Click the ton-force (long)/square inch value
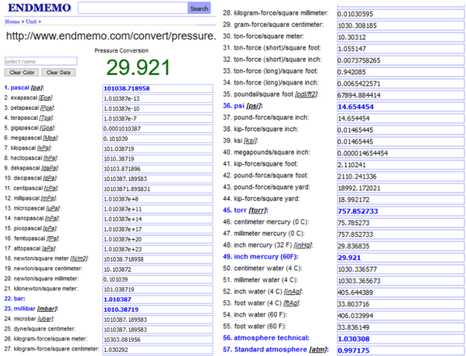This screenshot has width=466, height=356. click(401, 84)
